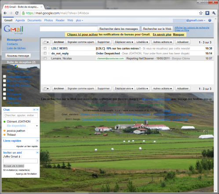Click En savoir plus link
219x194 pixels.
coord(162,35)
